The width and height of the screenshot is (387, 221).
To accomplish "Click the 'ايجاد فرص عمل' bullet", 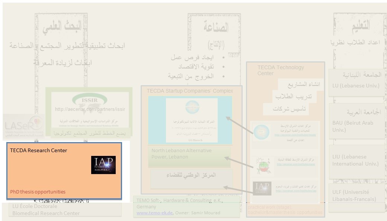I will click(192, 57).
